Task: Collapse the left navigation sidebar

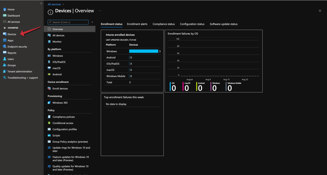Action: click(x=41, y=3)
